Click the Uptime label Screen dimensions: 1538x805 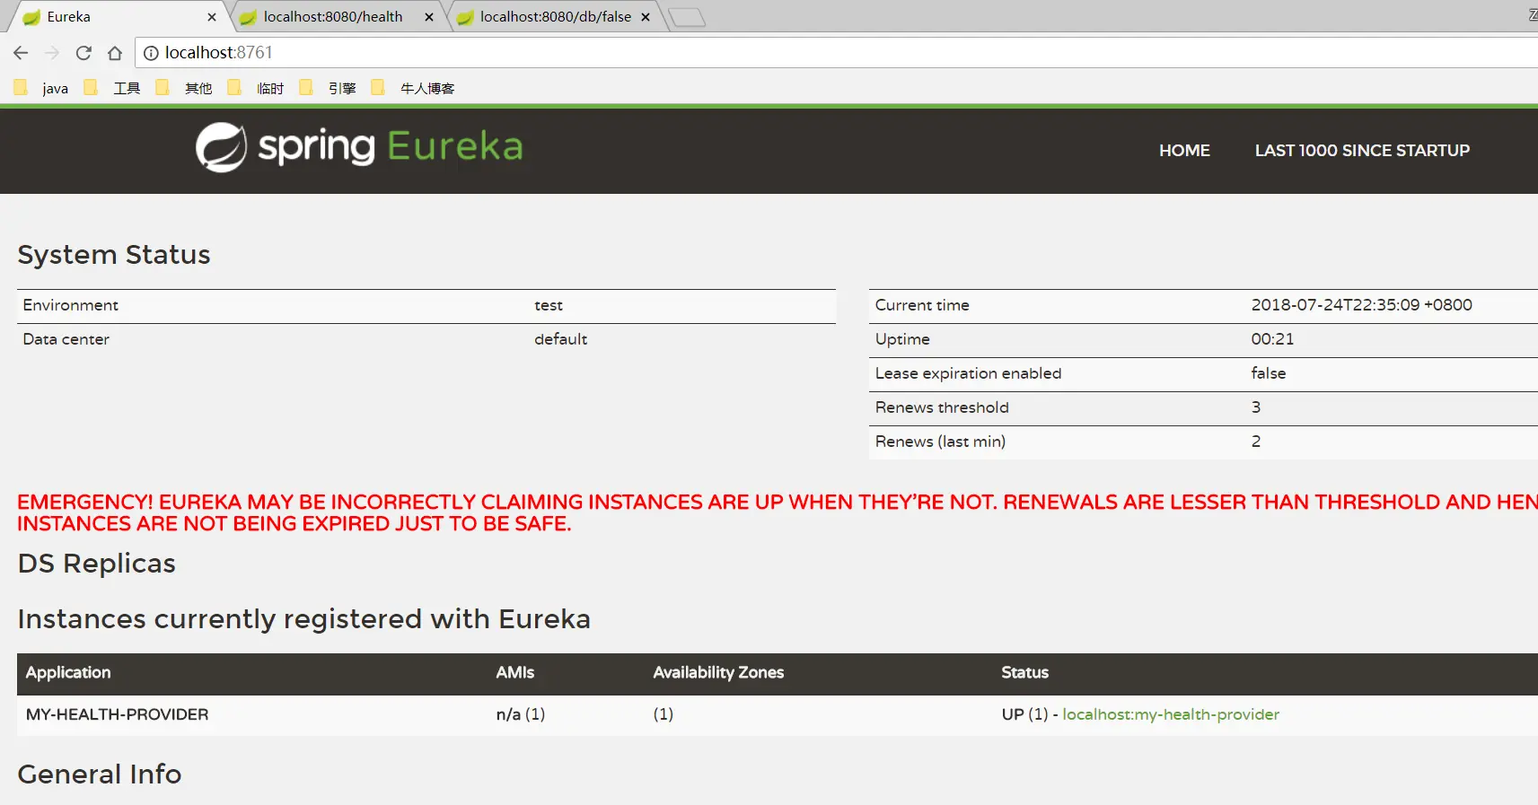coord(902,339)
